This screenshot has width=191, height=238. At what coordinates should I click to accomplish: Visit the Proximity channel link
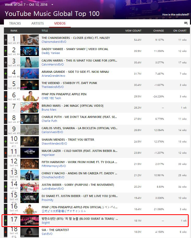[47, 200]
